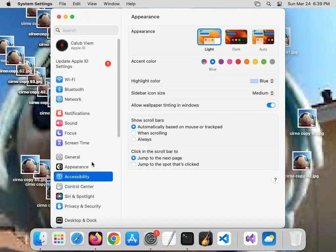Open the Highlight color Blue dropdown

coord(262,81)
